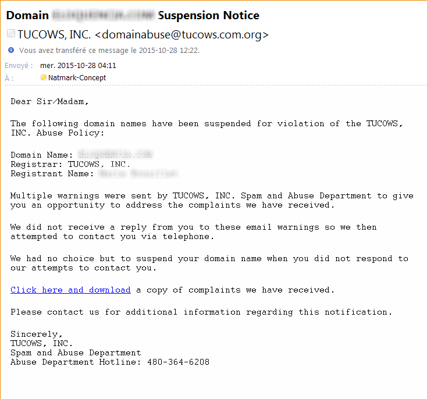Select sender TUCOWS, INC. email address
Image resolution: width=427 pixels, height=399 pixels.
pos(182,34)
